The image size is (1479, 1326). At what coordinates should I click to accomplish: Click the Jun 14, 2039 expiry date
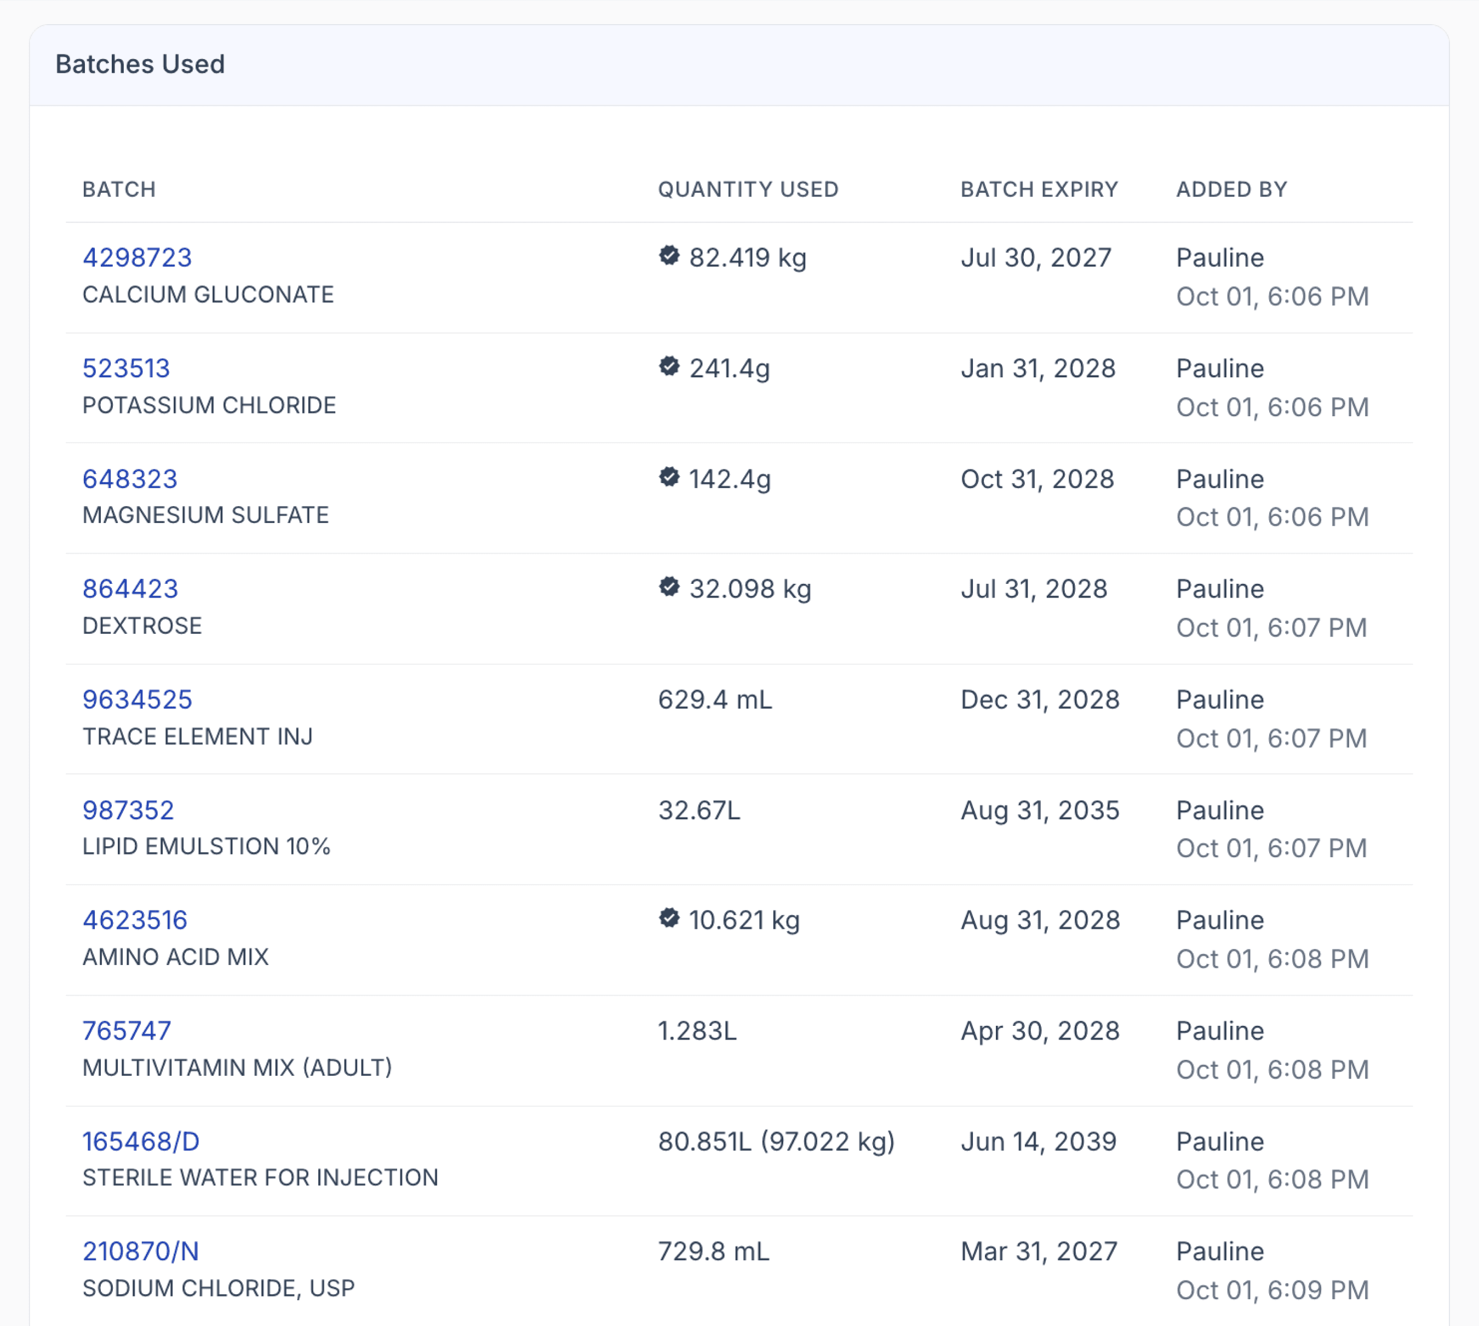(1038, 1143)
